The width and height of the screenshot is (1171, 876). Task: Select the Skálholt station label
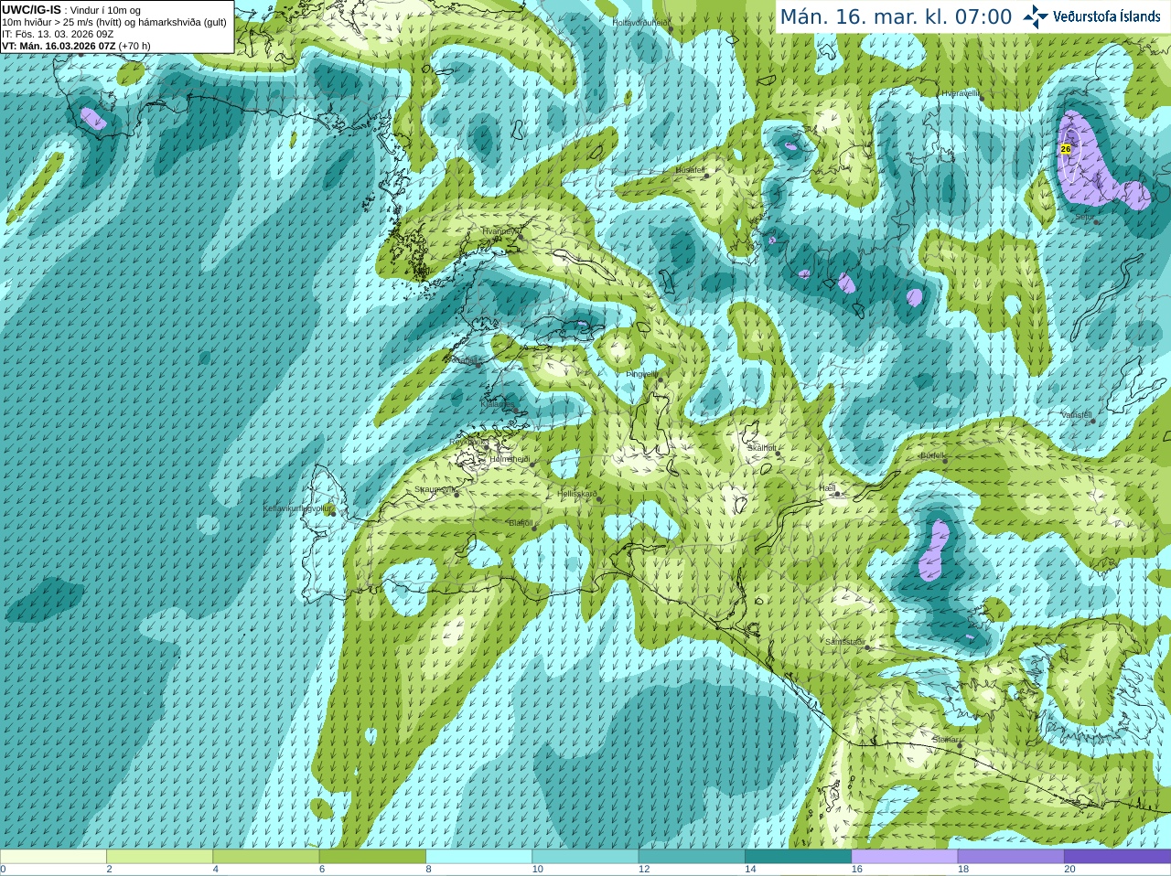coord(762,449)
